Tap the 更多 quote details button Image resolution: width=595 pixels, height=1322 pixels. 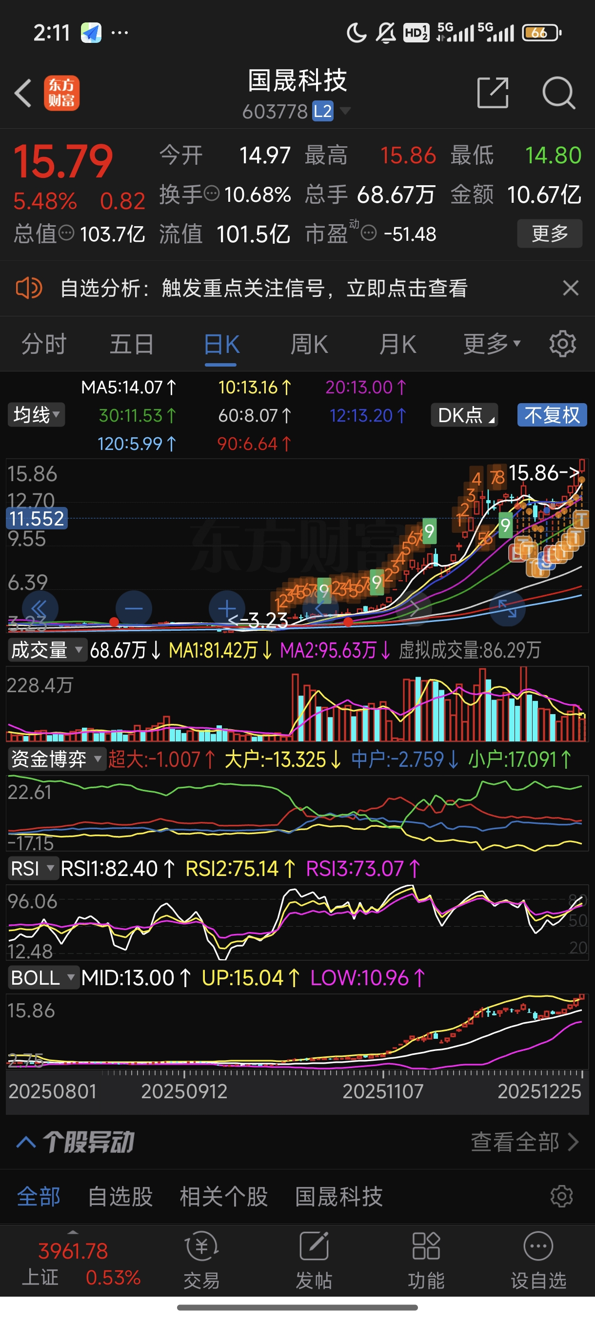(x=549, y=233)
